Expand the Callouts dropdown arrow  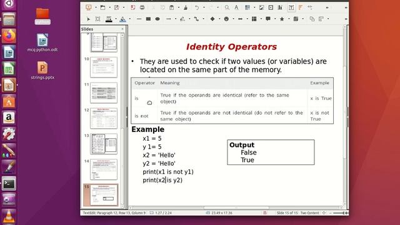click(275, 19)
